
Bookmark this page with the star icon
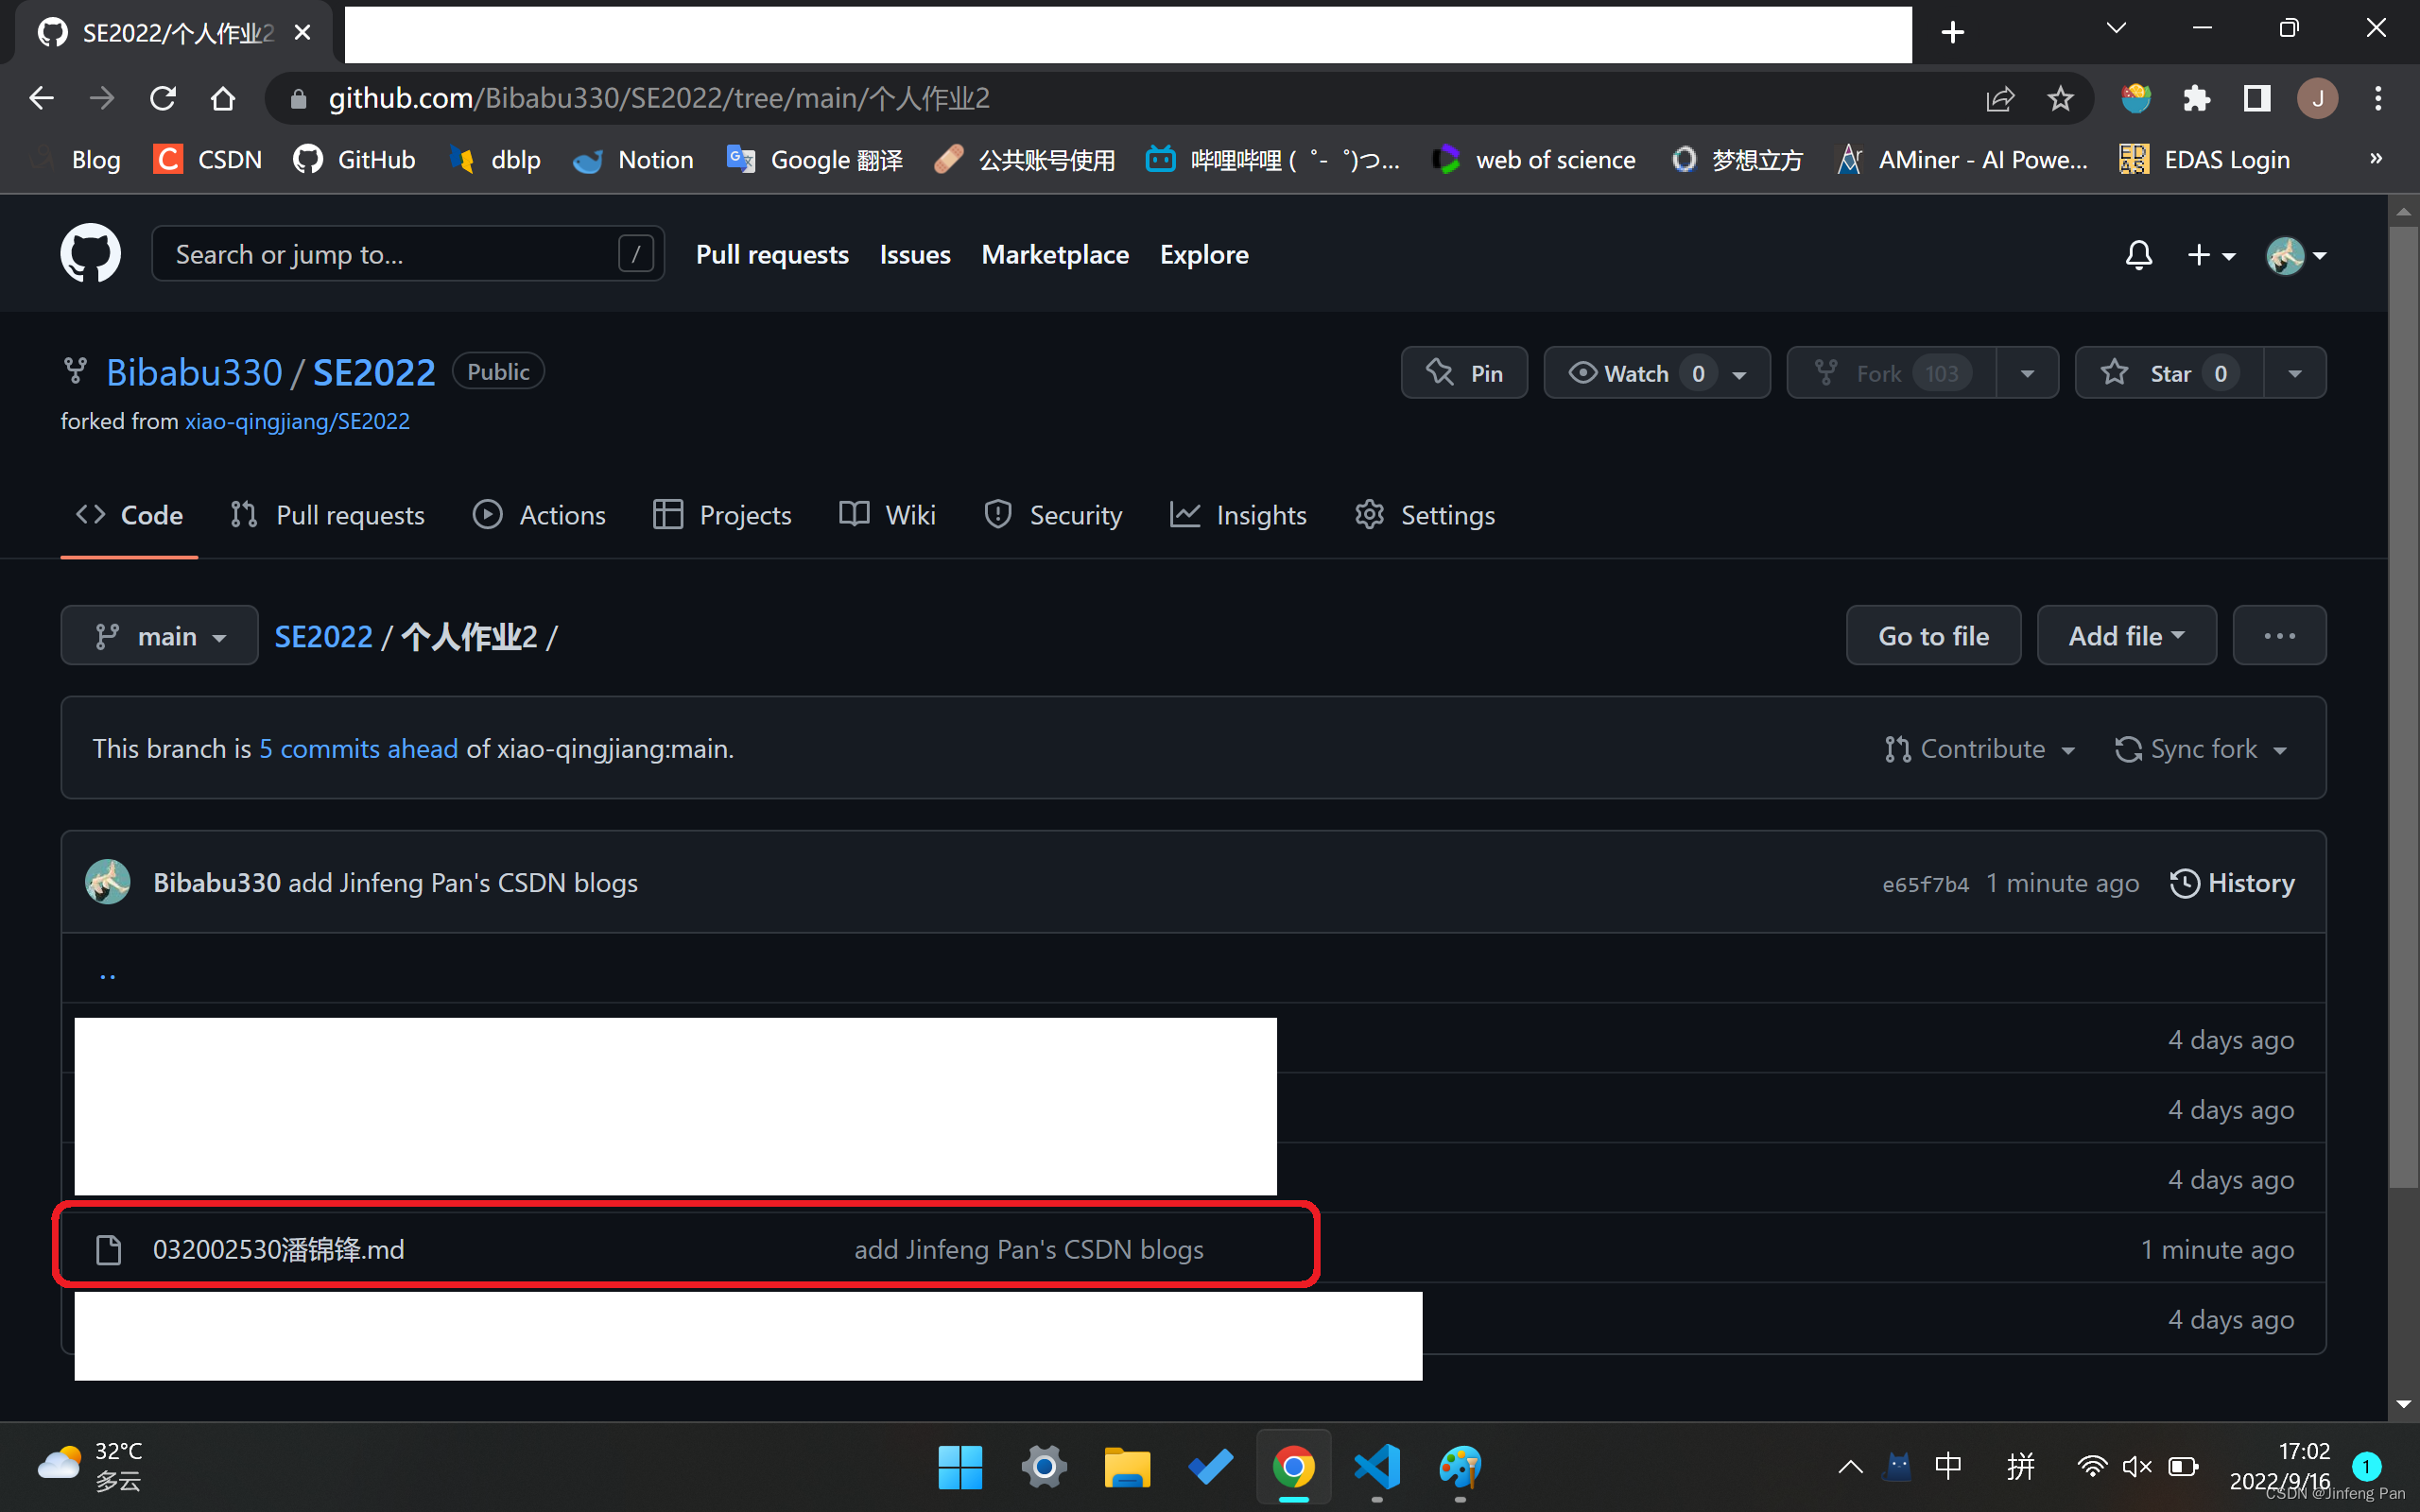(2060, 98)
